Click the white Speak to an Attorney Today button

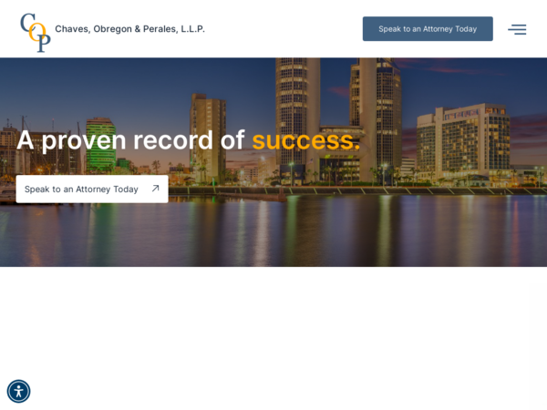coord(92,189)
